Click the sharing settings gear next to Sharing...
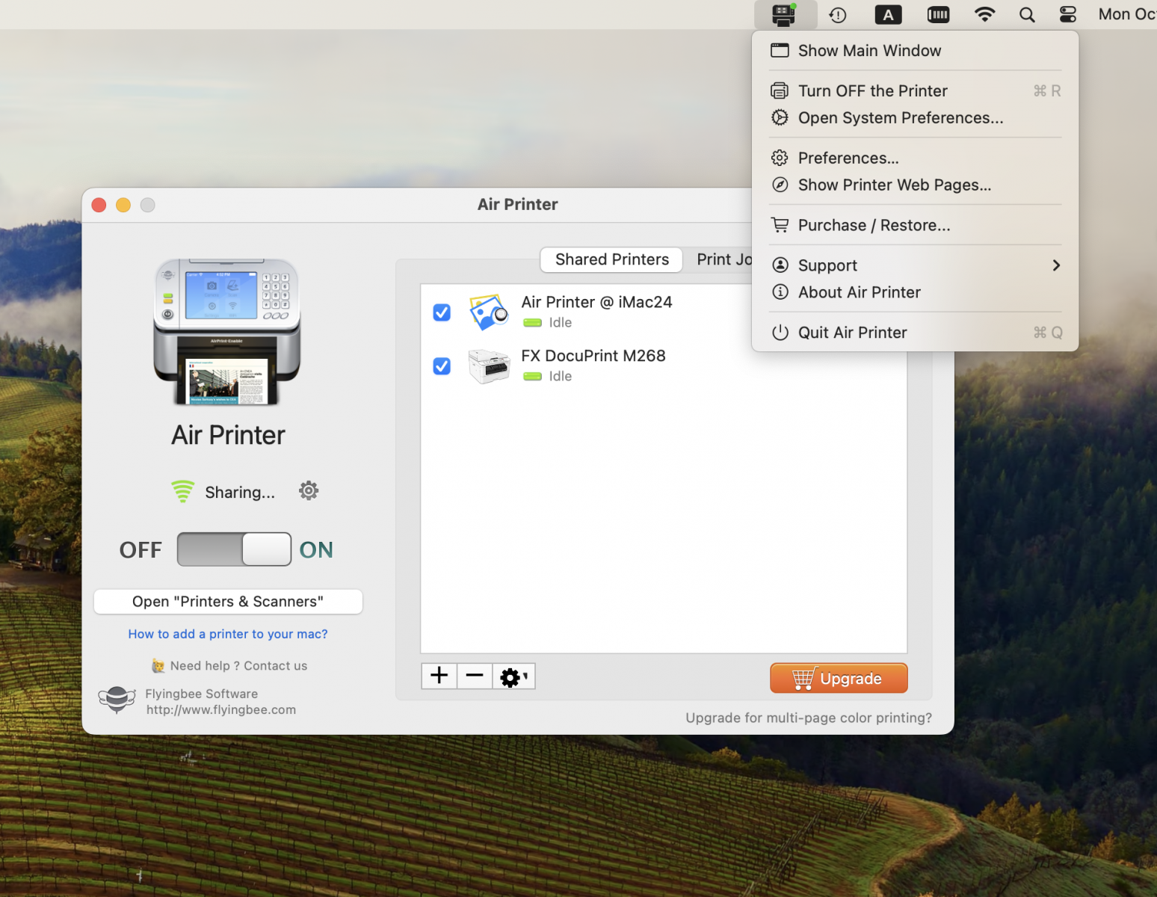 coord(309,490)
